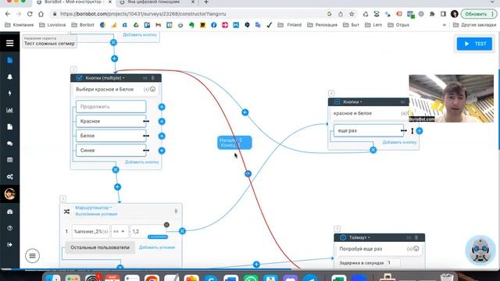Click the table grid sidebar icon
This screenshot has height=281, width=500.
[10, 160]
